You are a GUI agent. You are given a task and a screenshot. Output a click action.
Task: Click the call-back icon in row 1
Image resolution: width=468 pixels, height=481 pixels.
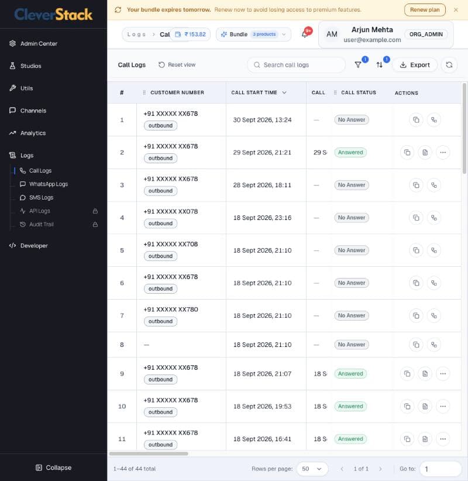[433, 119]
